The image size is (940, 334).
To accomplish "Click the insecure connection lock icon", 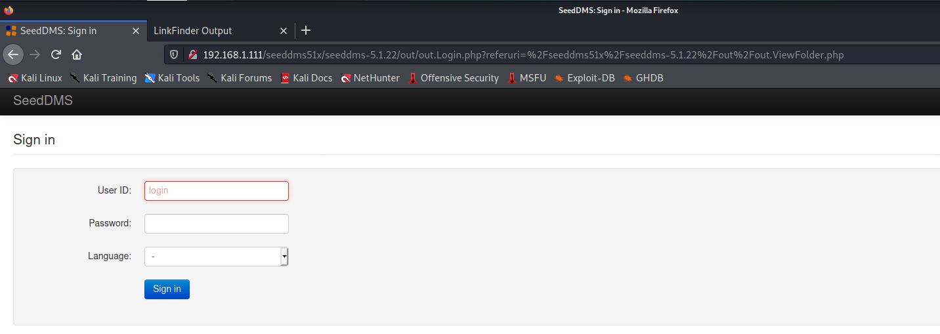I will tap(192, 55).
